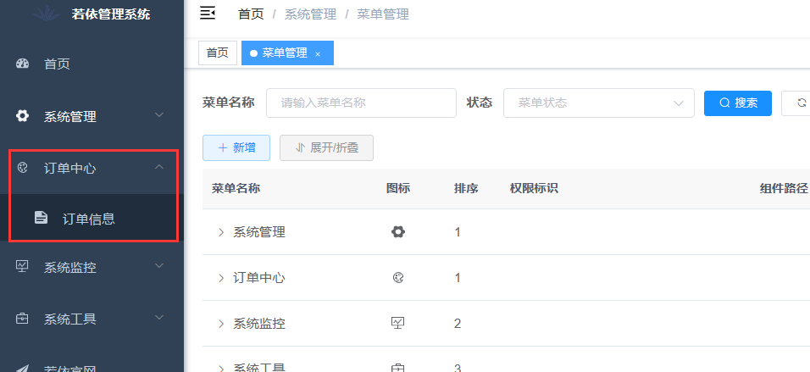Click the 权限标识 column header
This screenshot has width=810, height=372.
pos(534,189)
